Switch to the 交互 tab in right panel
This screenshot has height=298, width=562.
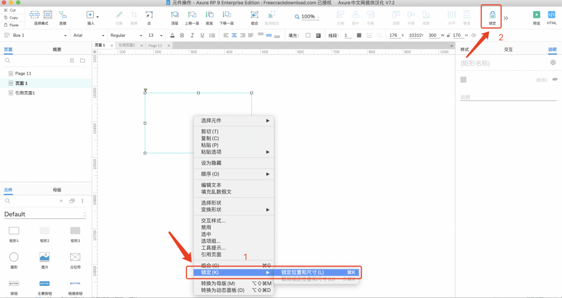point(508,49)
